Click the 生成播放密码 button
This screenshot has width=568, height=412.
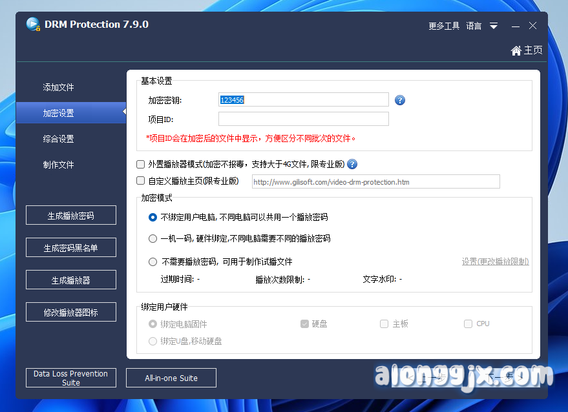tap(71, 216)
